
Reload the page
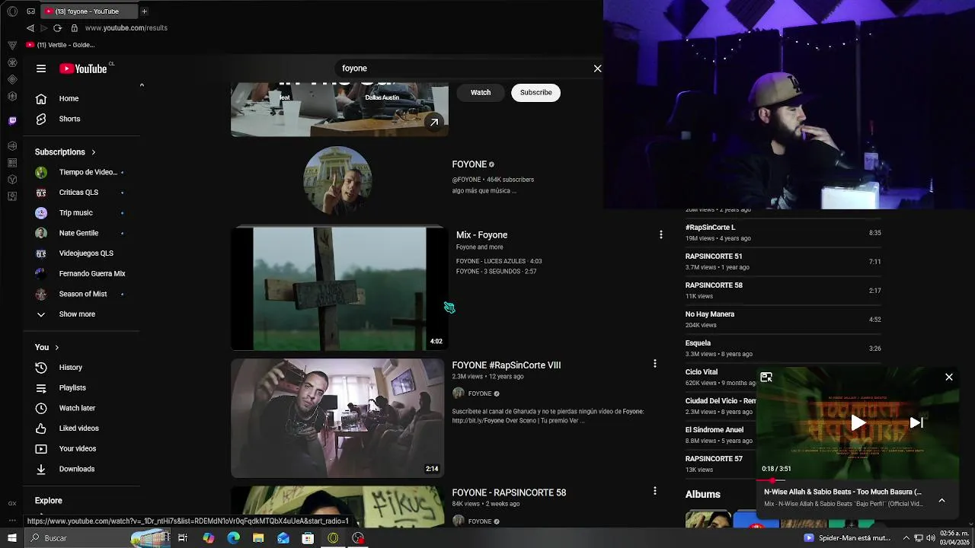[x=57, y=28]
